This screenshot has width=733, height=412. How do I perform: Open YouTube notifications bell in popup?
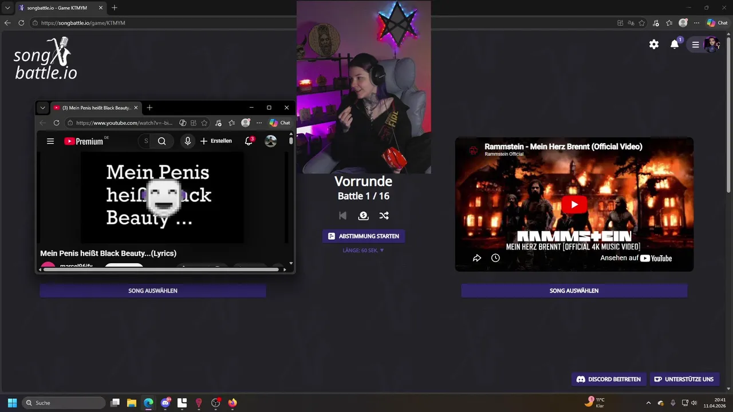coord(249,141)
